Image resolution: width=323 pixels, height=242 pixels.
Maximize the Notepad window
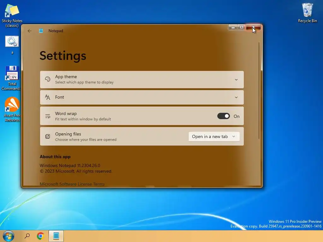pyautogui.click(x=242, y=27)
